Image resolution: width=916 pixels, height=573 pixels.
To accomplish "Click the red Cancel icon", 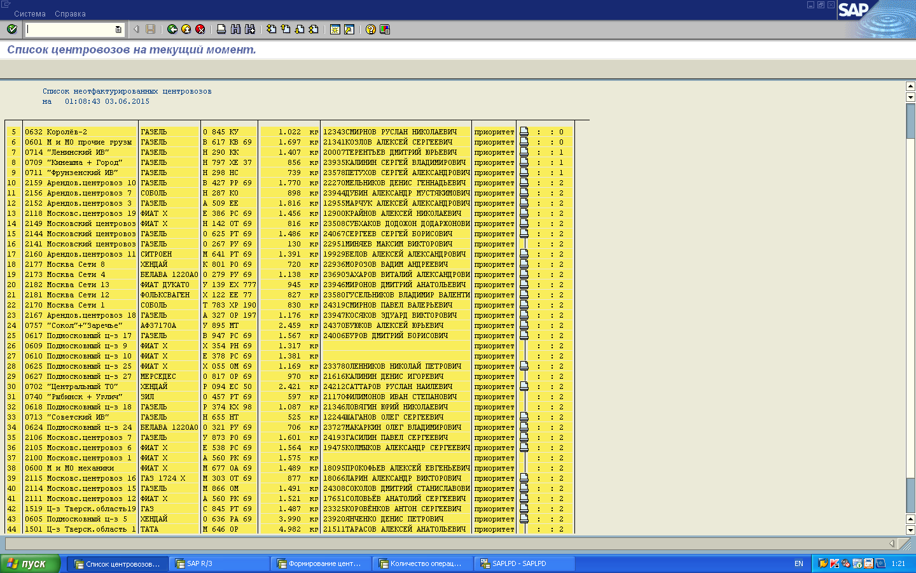I will coord(200,29).
